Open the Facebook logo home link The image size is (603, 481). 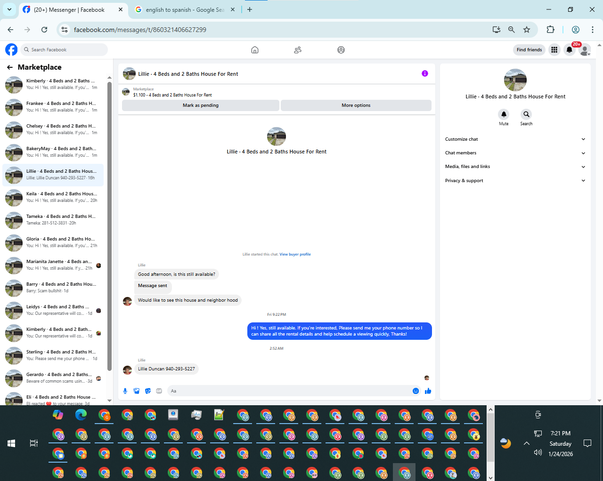tap(11, 49)
